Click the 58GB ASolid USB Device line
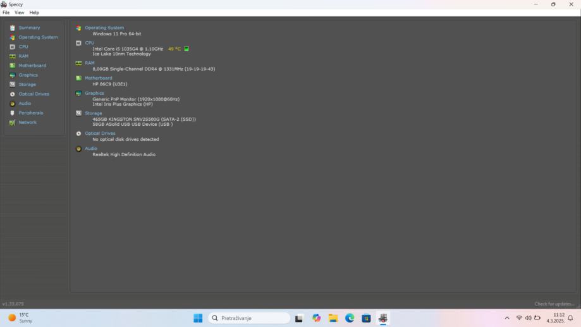581x327 pixels. pyautogui.click(x=133, y=124)
